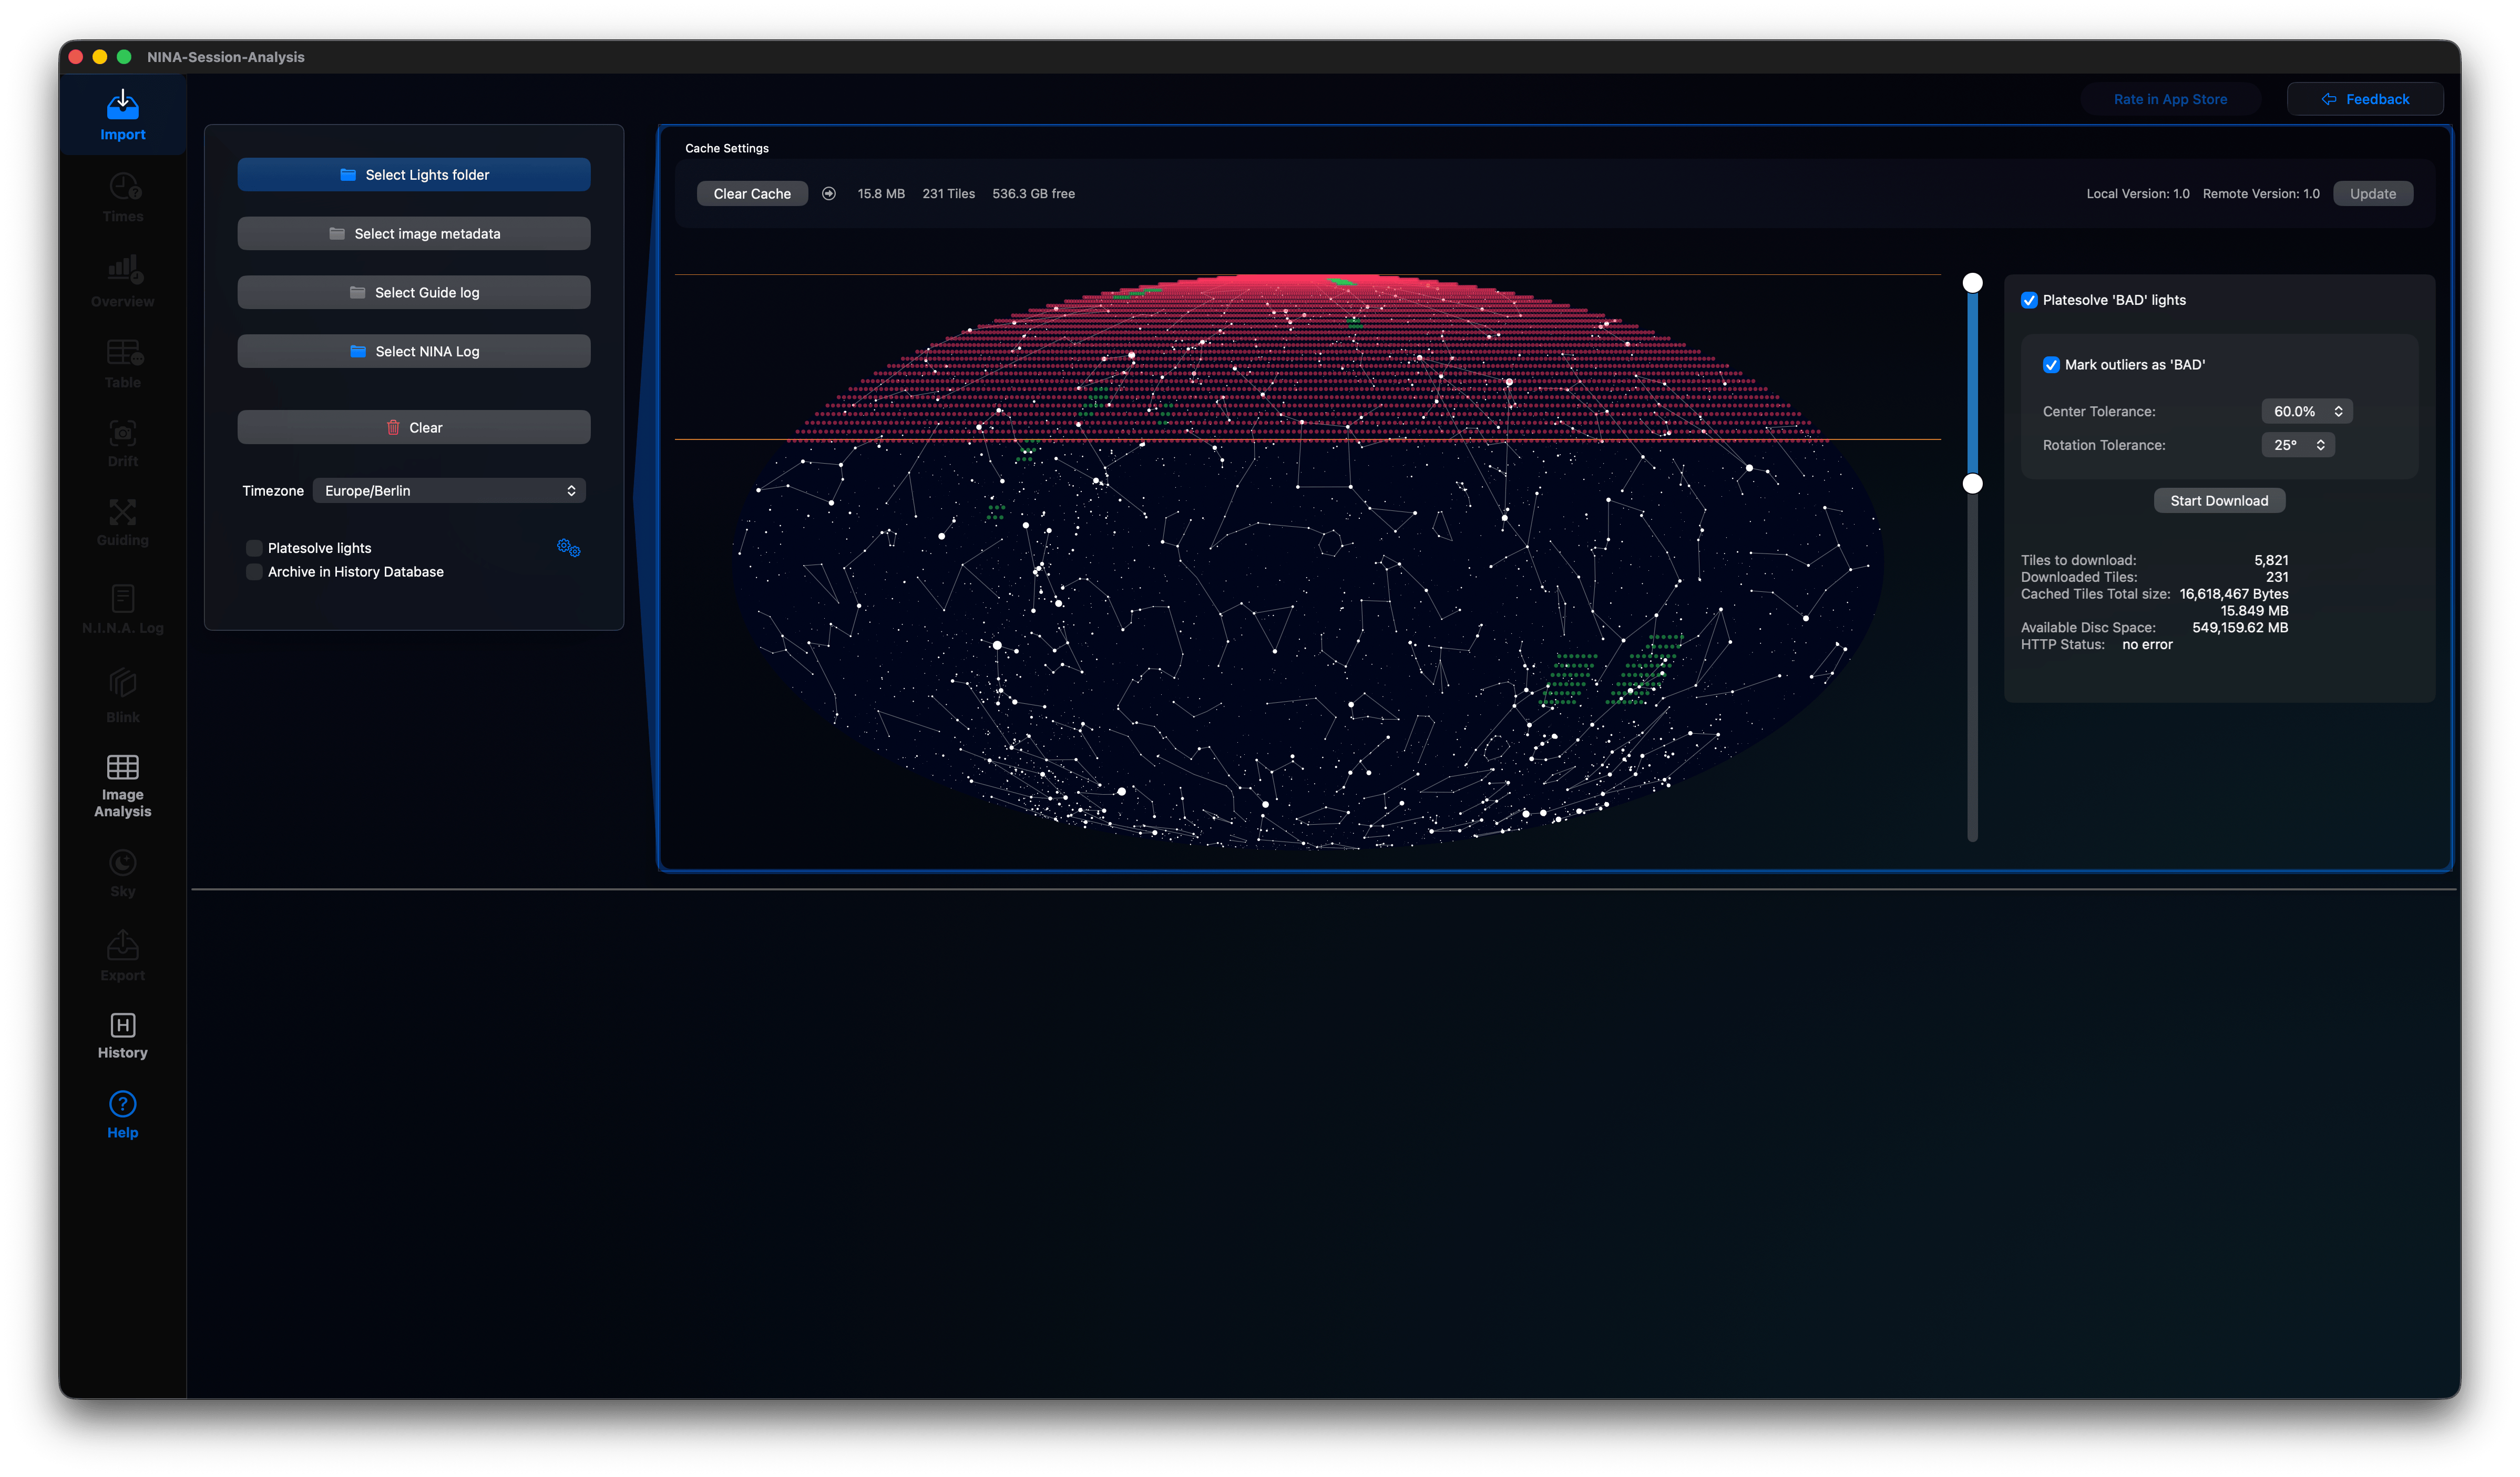Click the '536.3 GB free' text

[x=1033, y=194]
